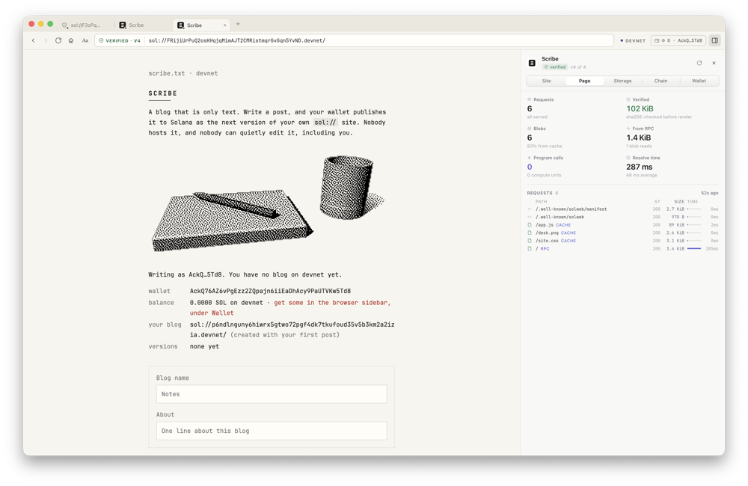This screenshot has width=748, height=486.
Task: Click the red 'get some in the browser sidebar' text
Action: (x=290, y=307)
